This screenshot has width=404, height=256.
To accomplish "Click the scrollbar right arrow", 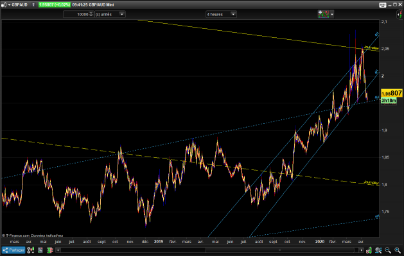I will pos(361,250).
